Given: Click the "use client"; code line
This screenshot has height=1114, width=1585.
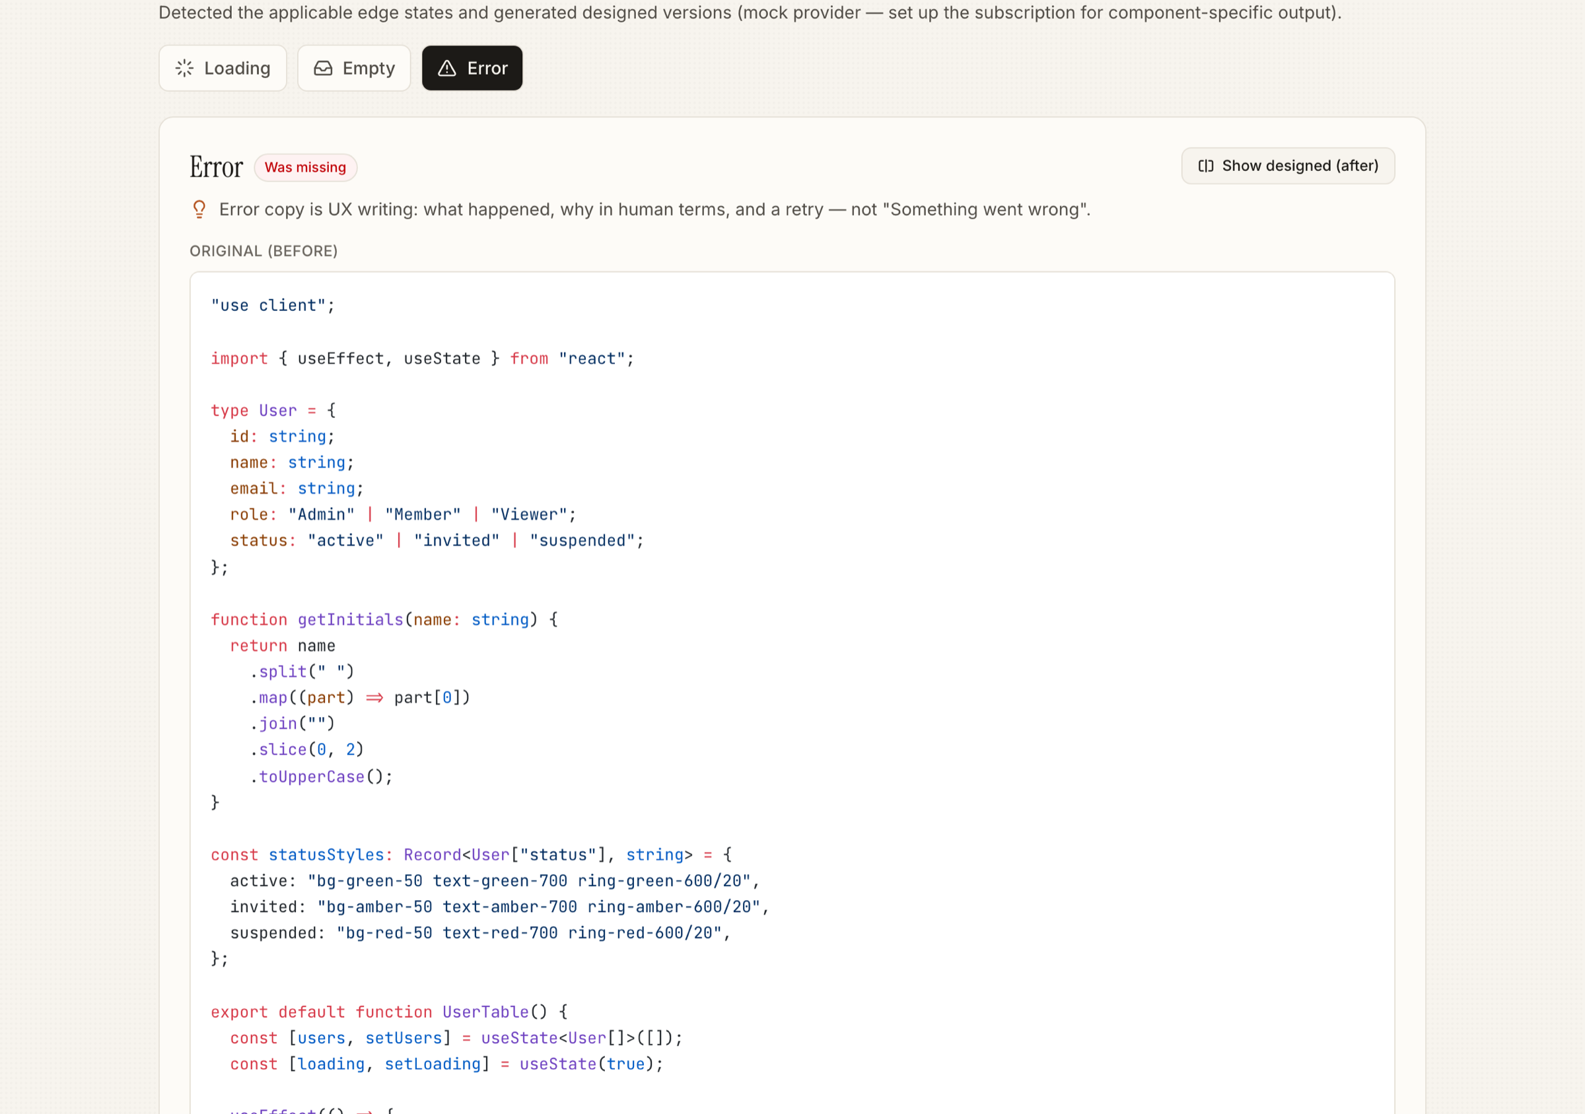Looking at the screenshot, I should [x=273, y=306].
